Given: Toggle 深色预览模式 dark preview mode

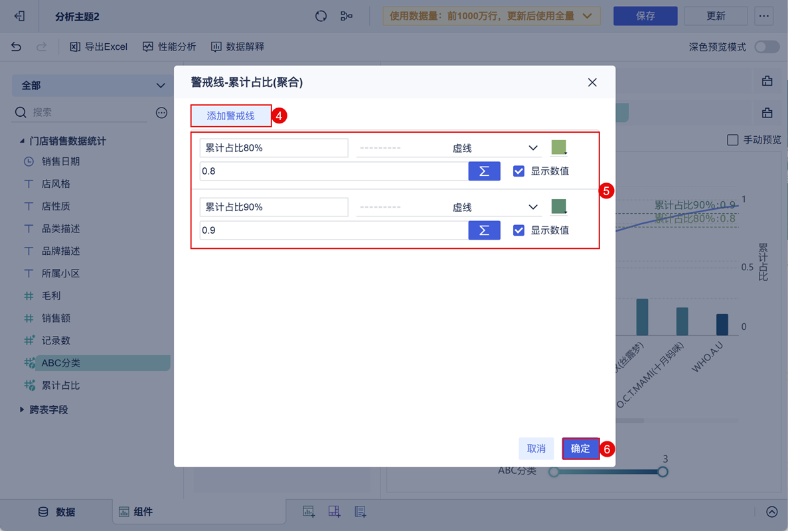Looking at the screenshot, I should (765, 46).
